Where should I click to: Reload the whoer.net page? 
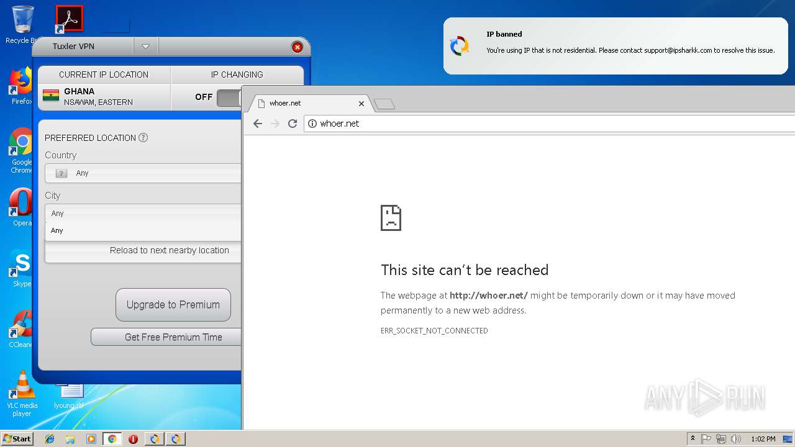pyautogui.click(x=293, y=124)
